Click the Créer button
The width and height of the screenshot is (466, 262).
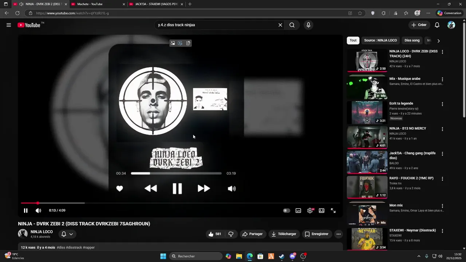[x=419, y=25]
